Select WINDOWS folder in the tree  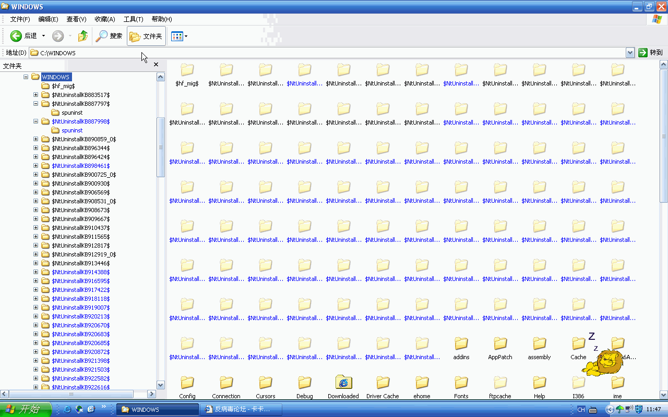point(55,77)
